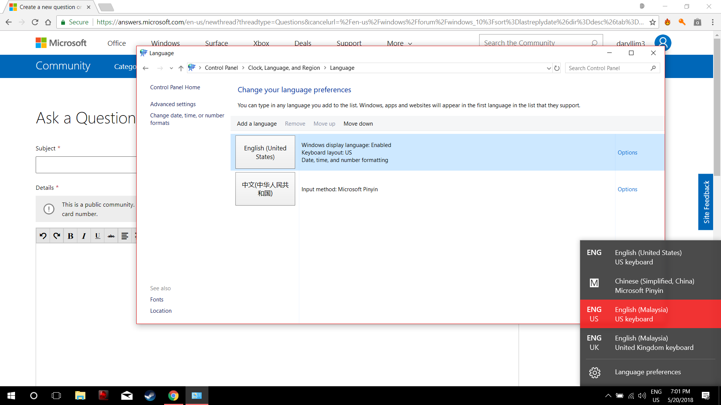The width and height of the screenshot is (721, 405).
Task: Toggle underline formatting in the editor
Action: pyautogui.click(x=97, y=236)
